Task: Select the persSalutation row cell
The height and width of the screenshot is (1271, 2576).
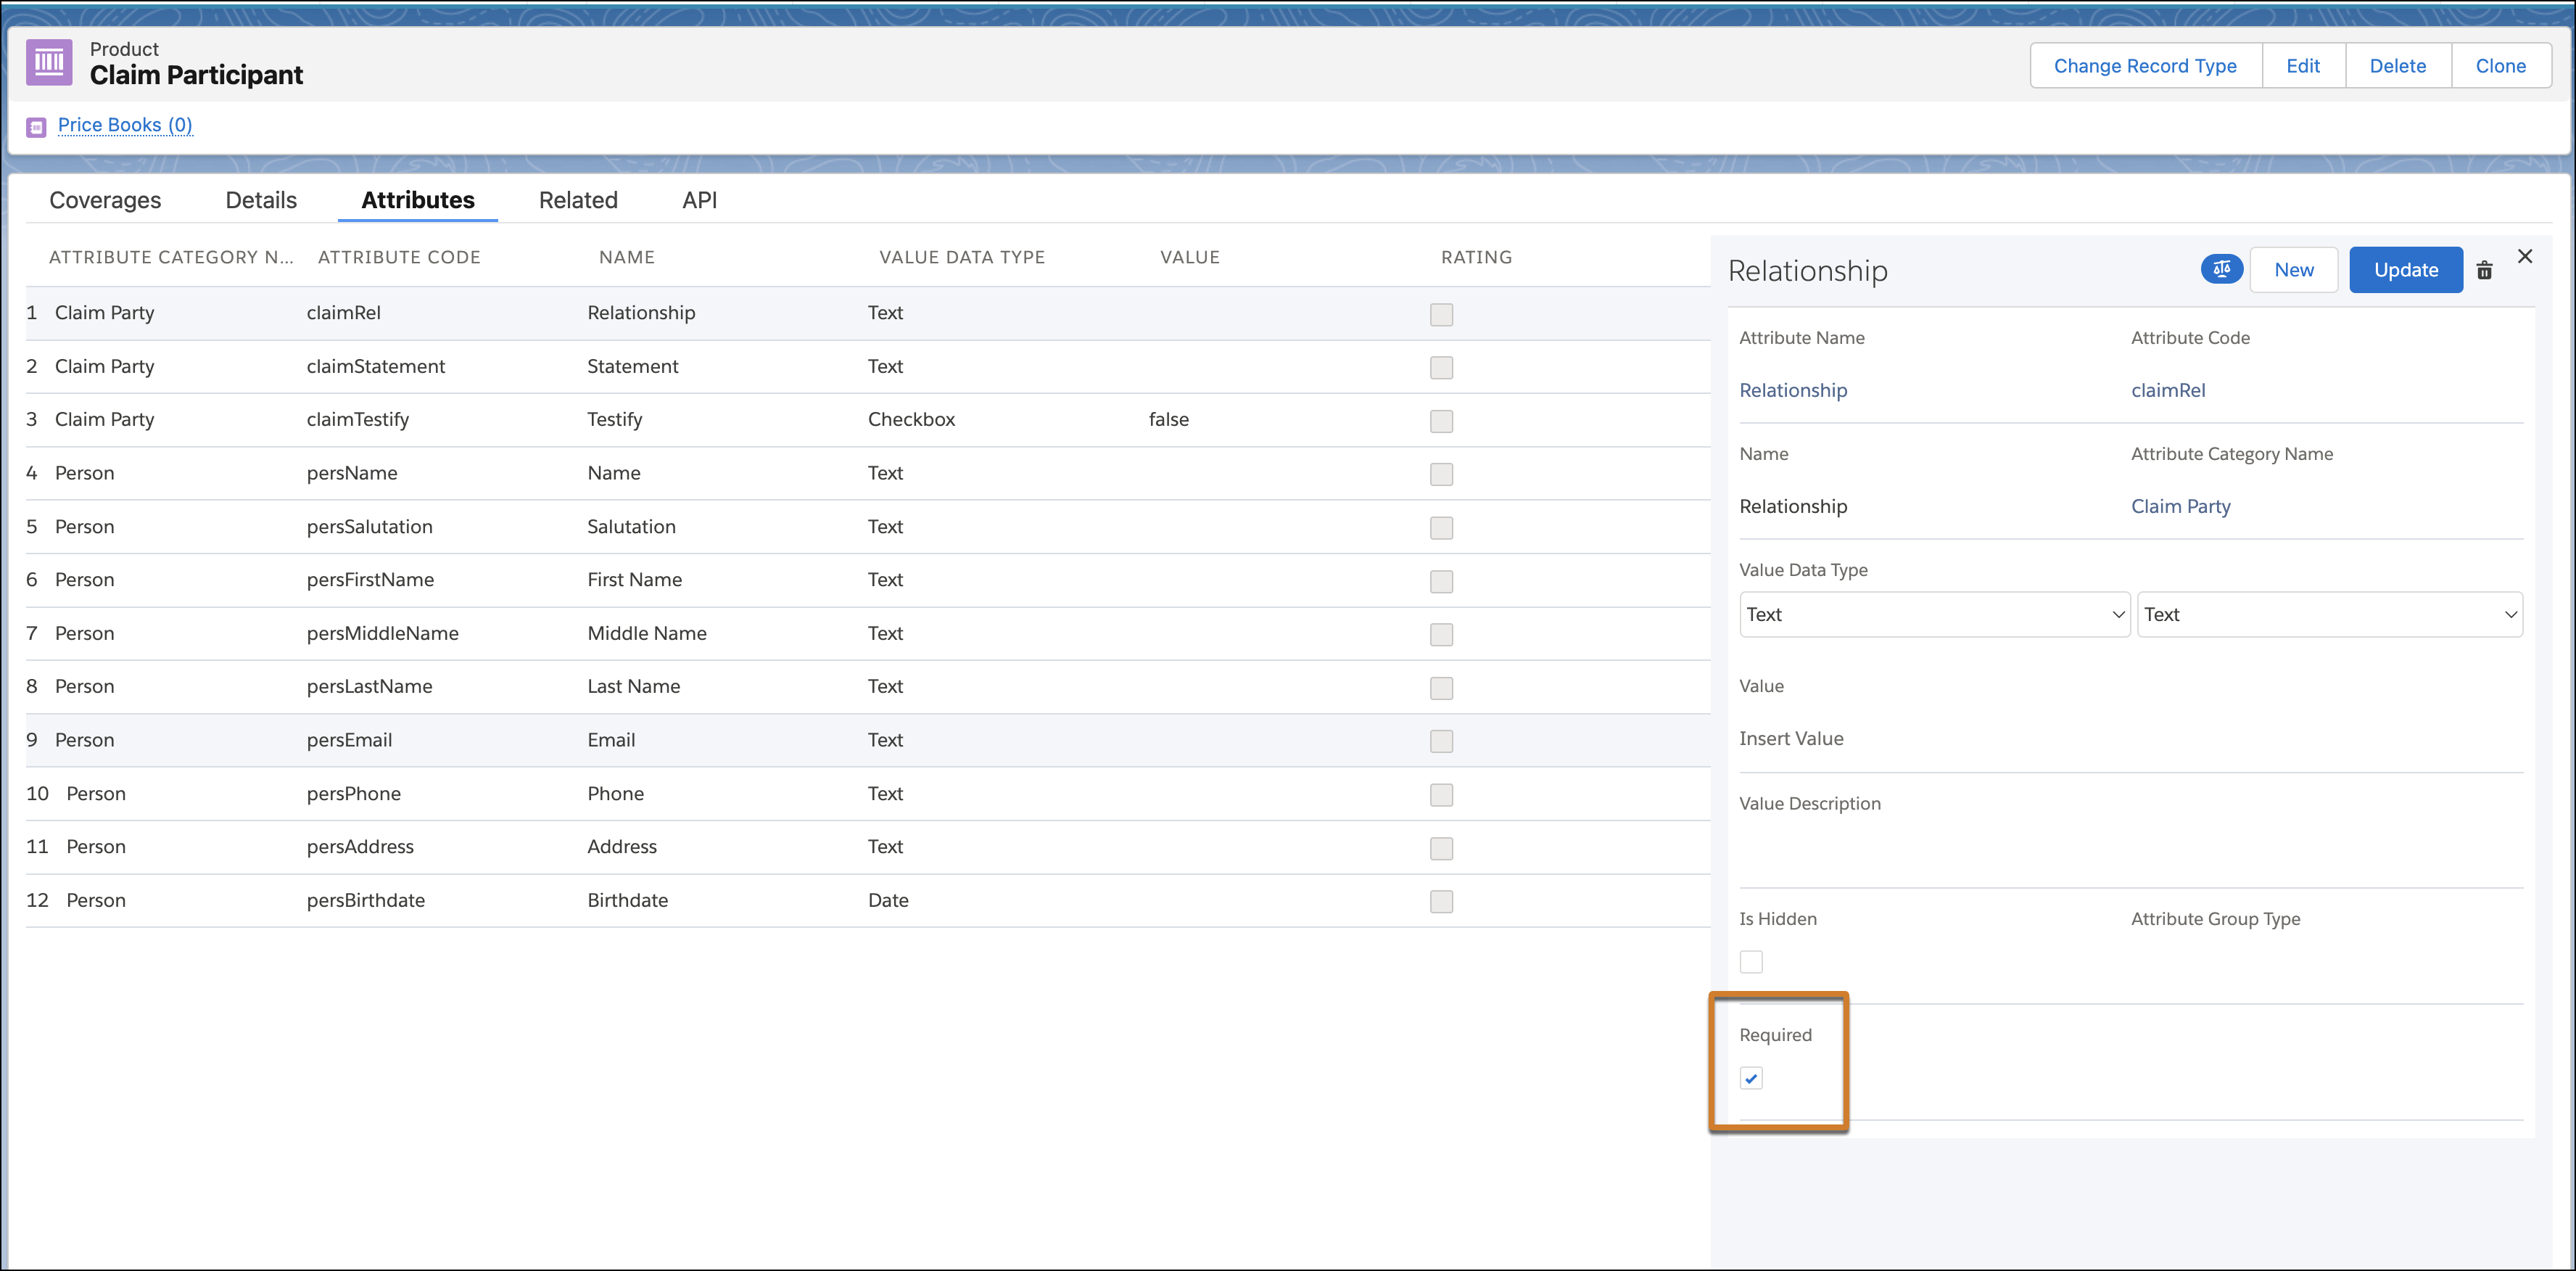Action: (369, 527)
